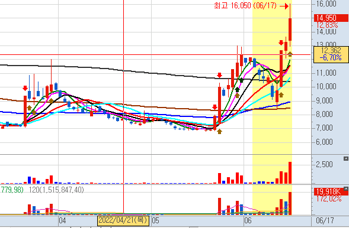
Task: Click the -6,70% crosshair percentage value
Action: point(331,58)
